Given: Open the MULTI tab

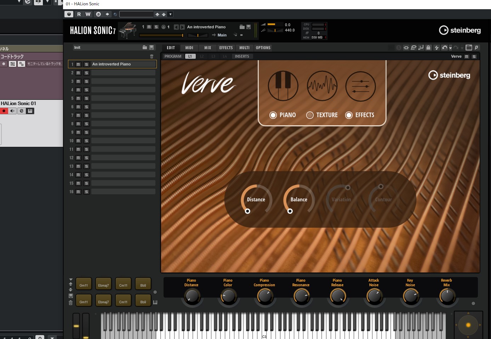Looking at the screenshot, I should tap(244, 48).
